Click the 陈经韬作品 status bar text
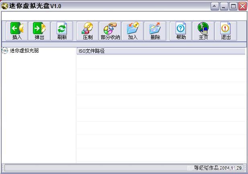The height and width of the screenshot is (174, 248). click(218, 168)
